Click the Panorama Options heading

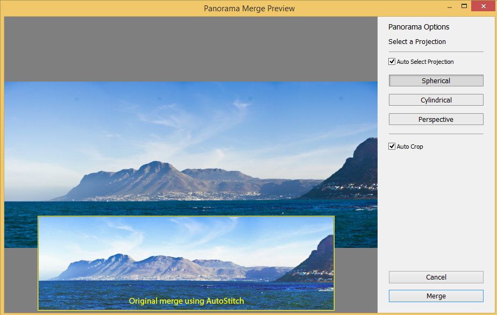coord(418,27)
